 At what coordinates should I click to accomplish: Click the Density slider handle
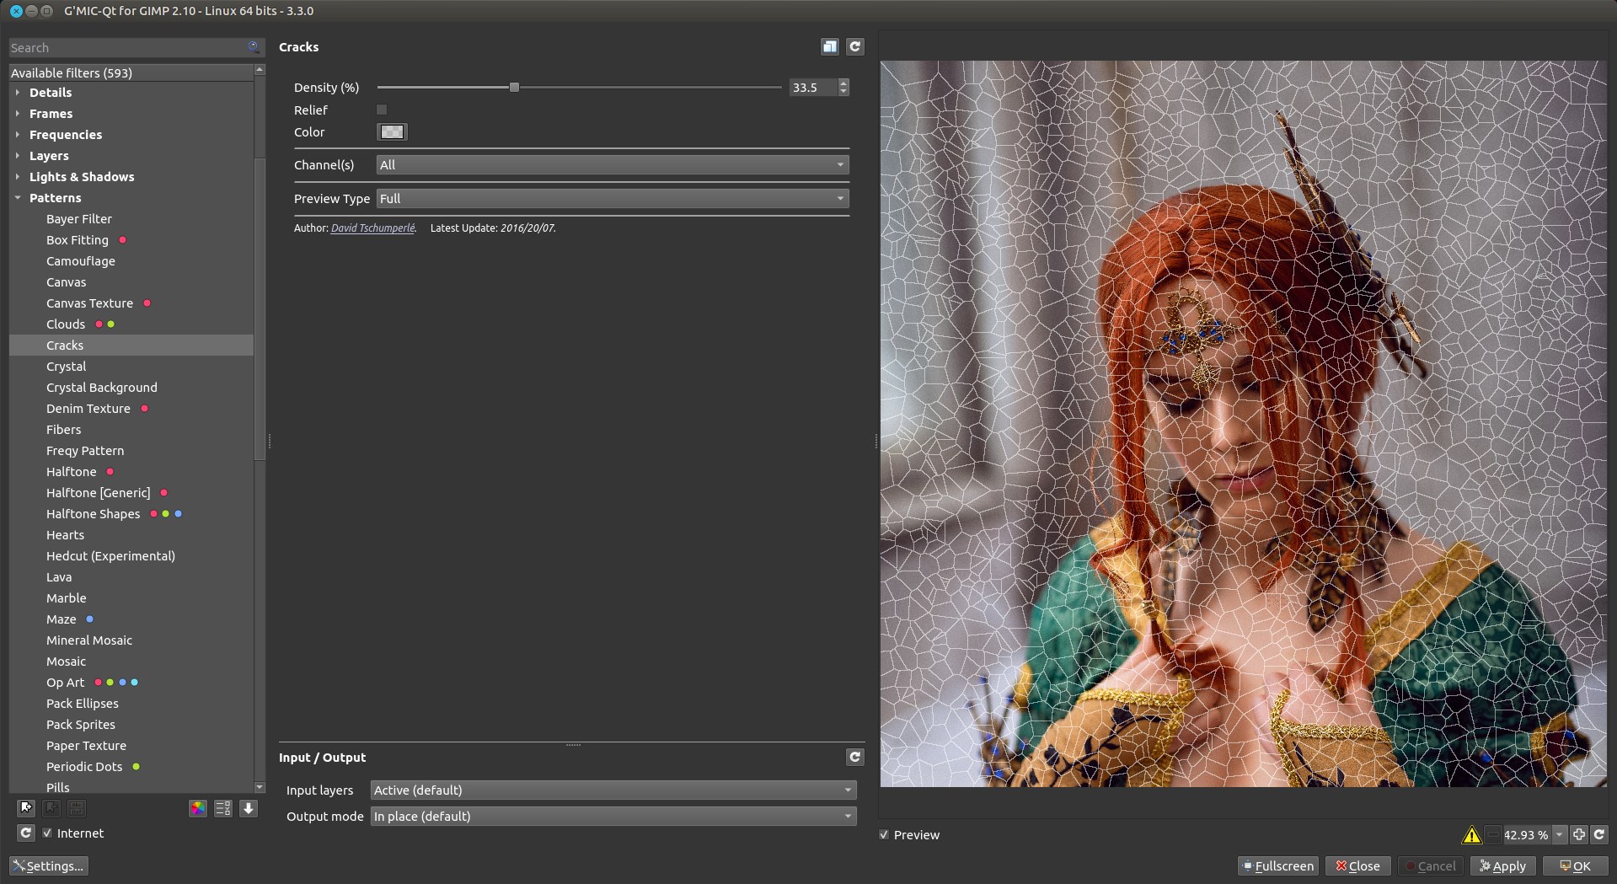pyautogui.click(x=514, y=87)
